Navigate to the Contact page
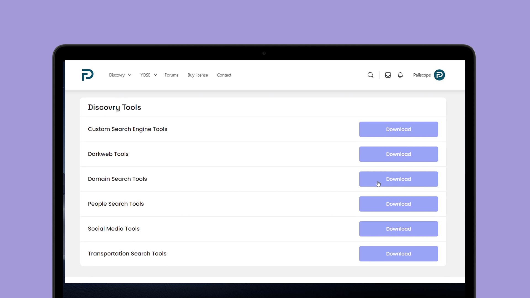The height and width of the screenshot is (298, 530). [224, 75]
